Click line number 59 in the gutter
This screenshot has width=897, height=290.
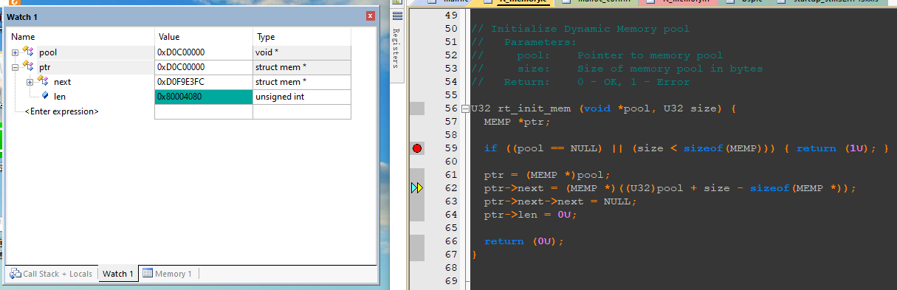451,148
